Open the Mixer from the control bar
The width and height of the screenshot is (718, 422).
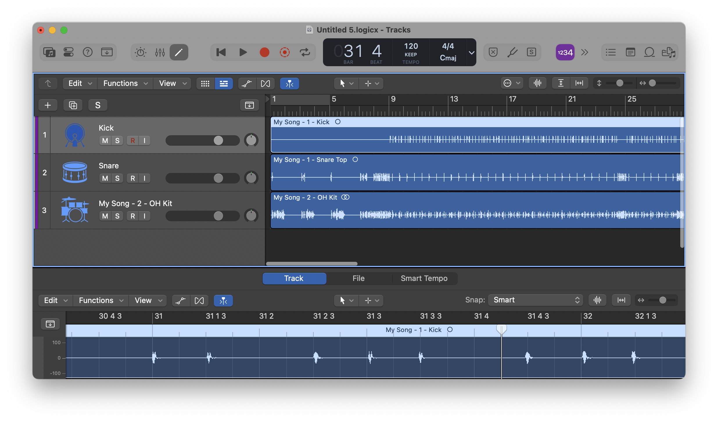160,53
